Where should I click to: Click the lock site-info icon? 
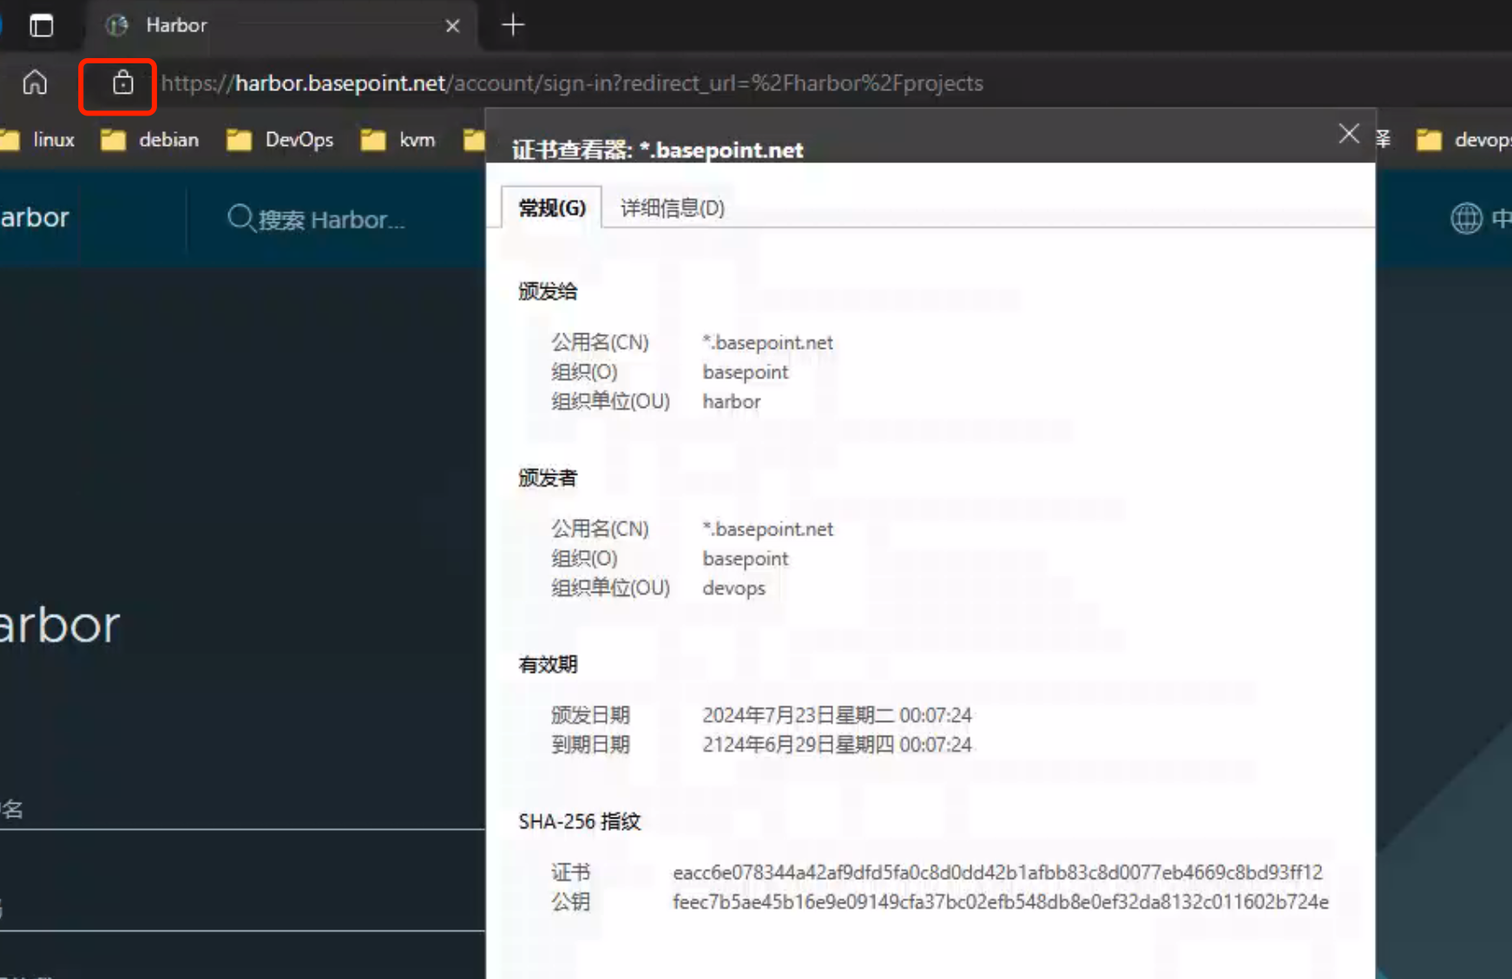coord(122,83)
